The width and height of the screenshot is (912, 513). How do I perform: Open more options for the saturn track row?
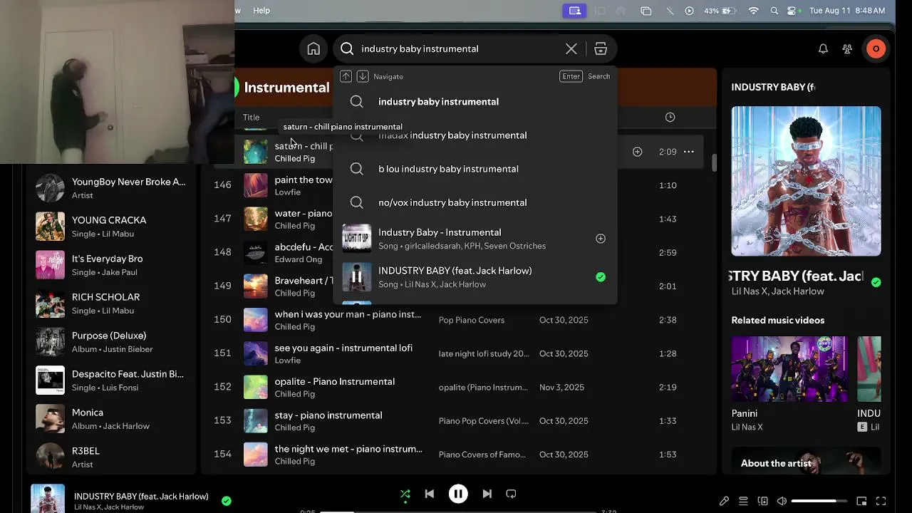(688, 152)
